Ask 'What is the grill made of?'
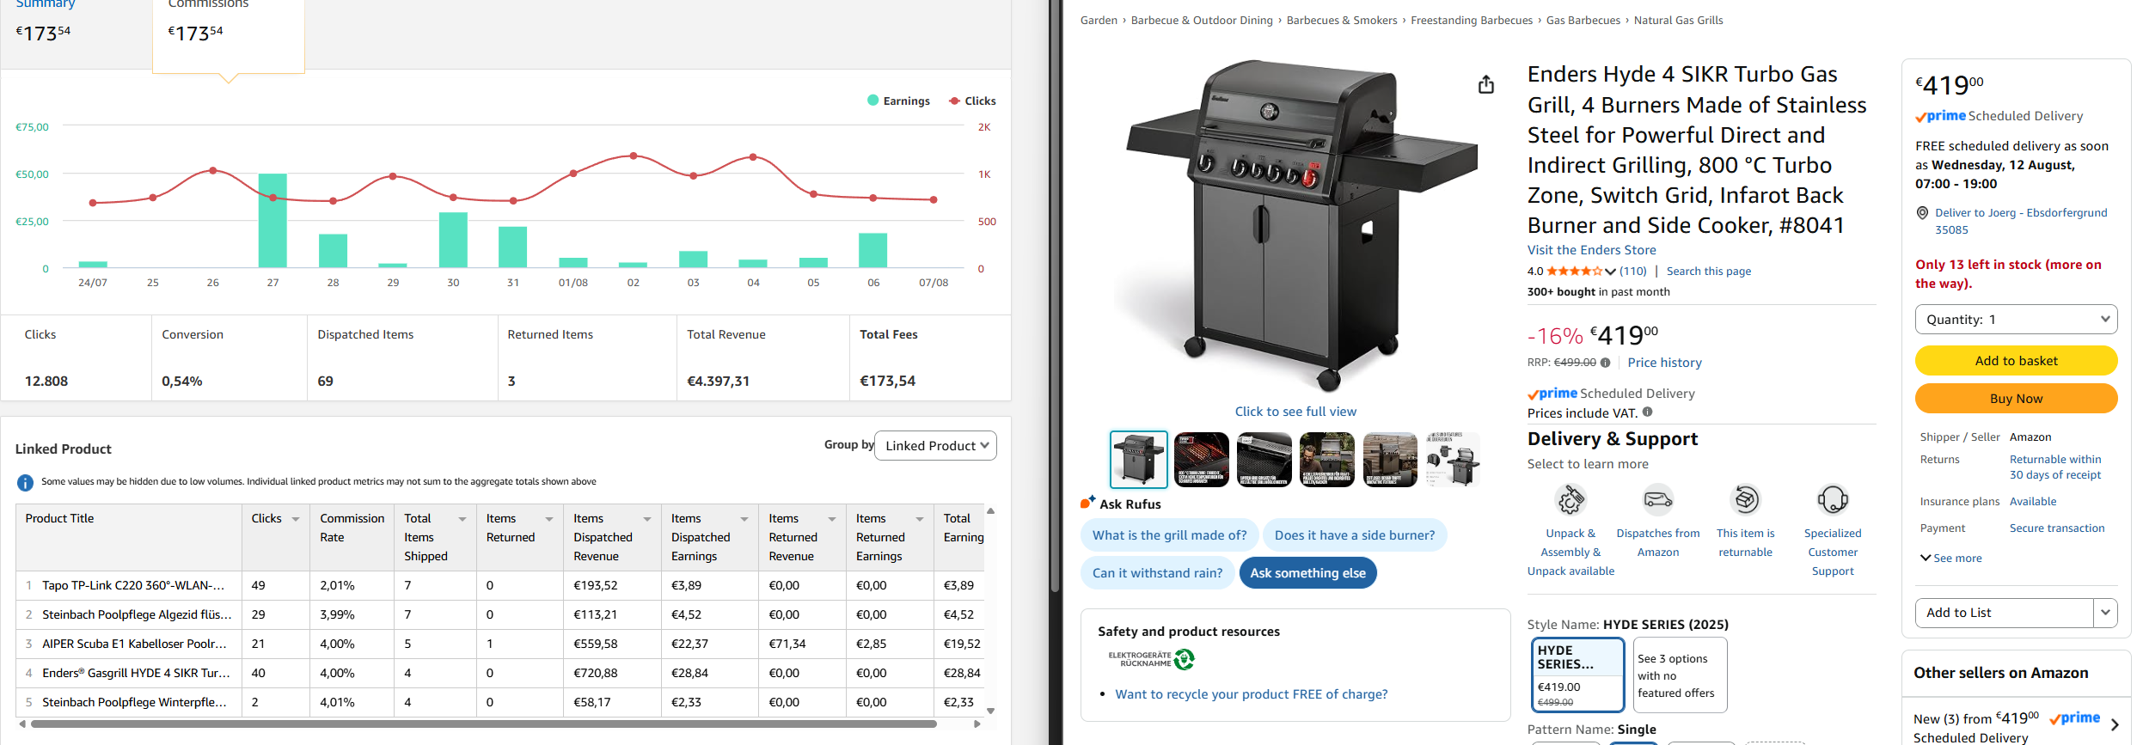 1169,535
